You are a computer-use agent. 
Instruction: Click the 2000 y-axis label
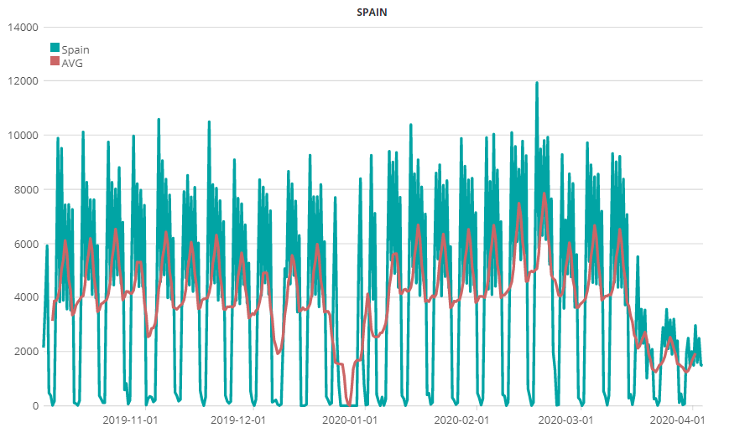pyautogui.click(x=26, y=352)
